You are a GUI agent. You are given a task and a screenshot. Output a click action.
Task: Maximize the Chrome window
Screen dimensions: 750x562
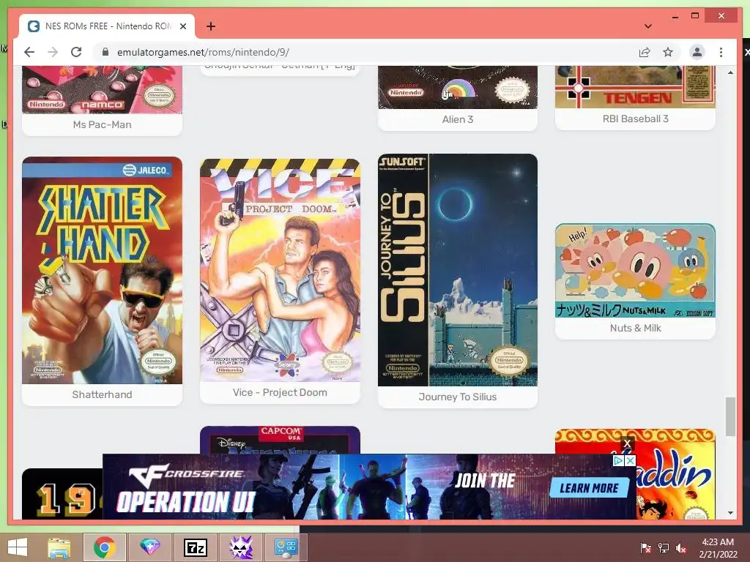click(x=695, y=16)
